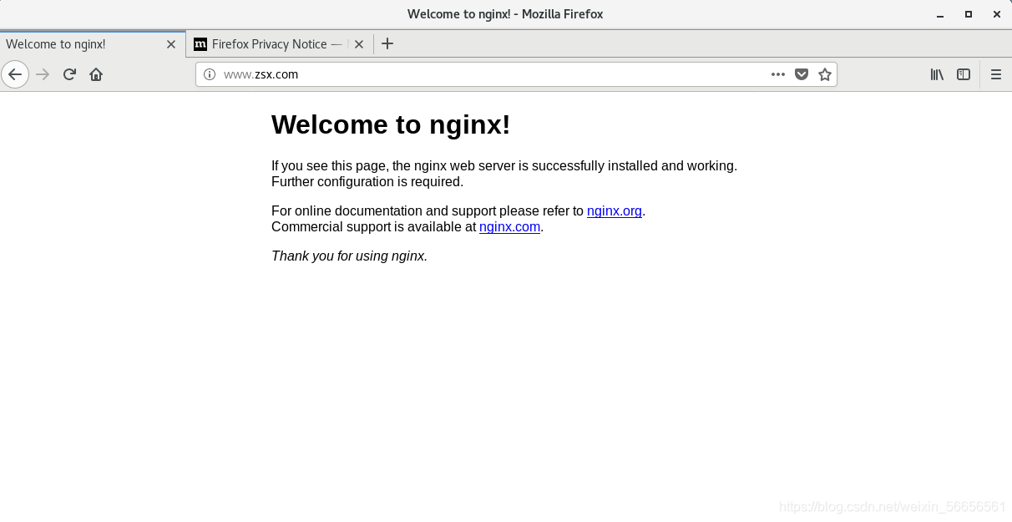Click the forward navigation arrow
The image size is (1012, 522).
pos(43,74)
